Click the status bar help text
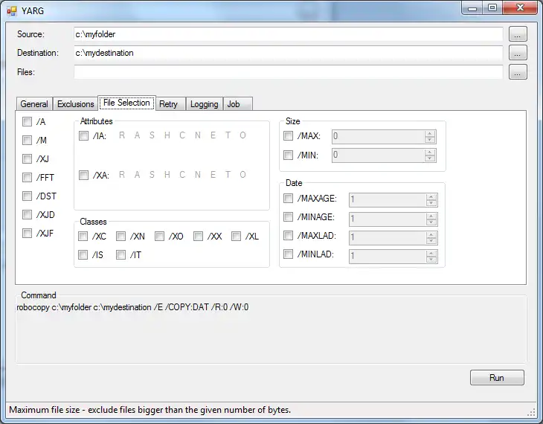This screenshot has height=424, width=543. click(150, 410)
